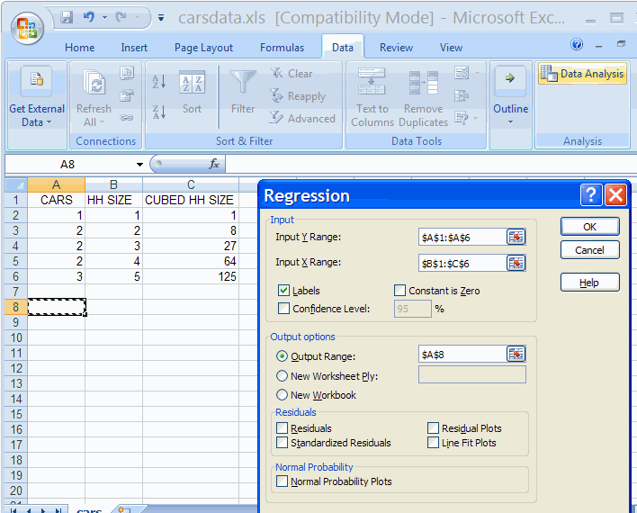Viewport: 637px width, 513px height.
Task: Open the Page Layout tab
Action: pos(203,48)
